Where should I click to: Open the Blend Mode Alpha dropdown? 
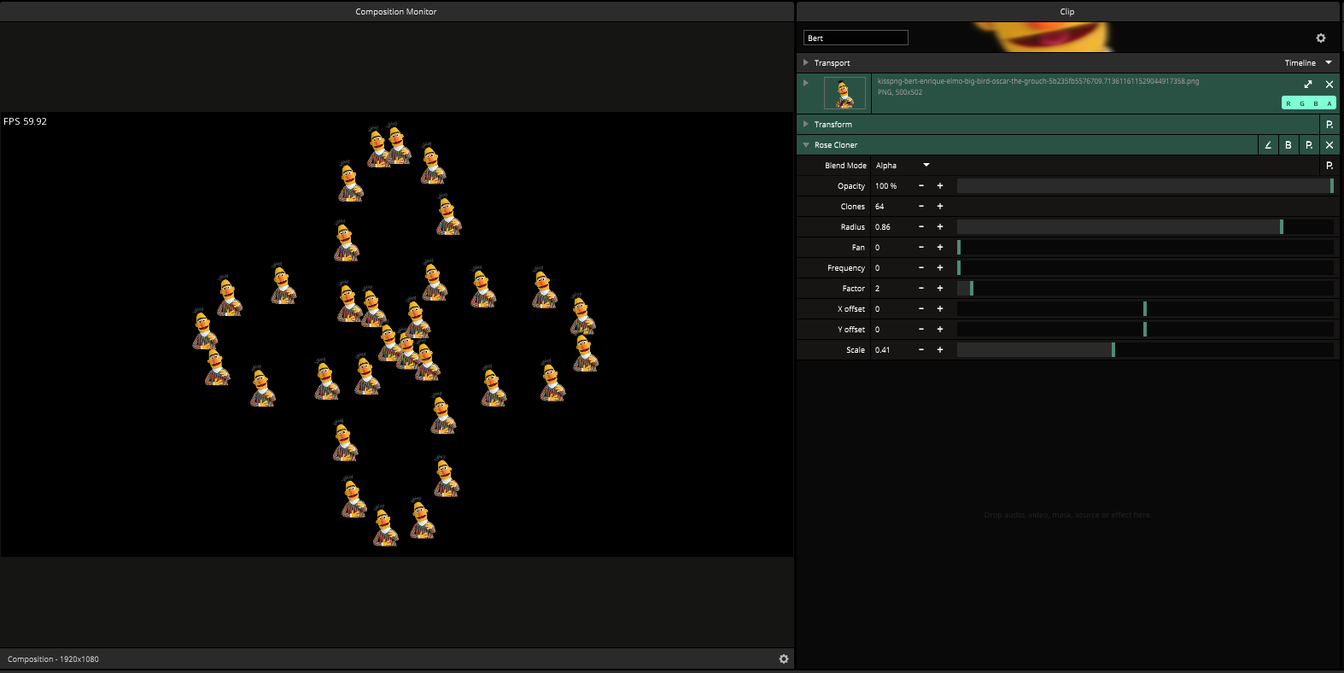pos(902,166)
